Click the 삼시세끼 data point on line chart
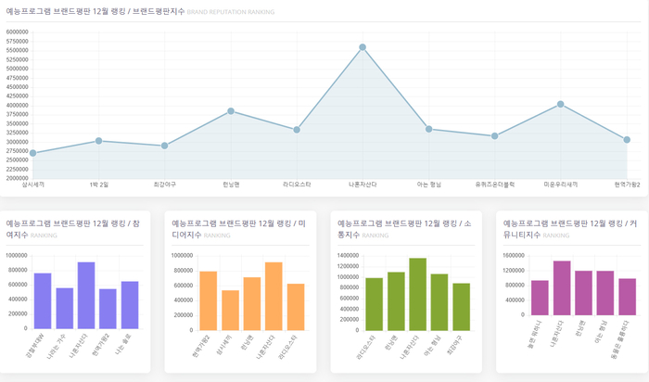The width and height of the screenshot is (649, 382). (33, 153)
